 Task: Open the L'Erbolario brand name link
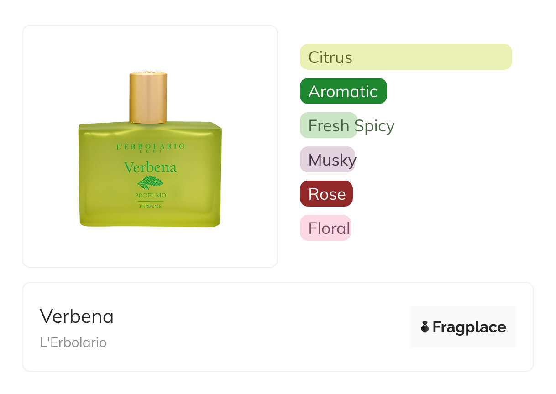click(x=73, y=342)
